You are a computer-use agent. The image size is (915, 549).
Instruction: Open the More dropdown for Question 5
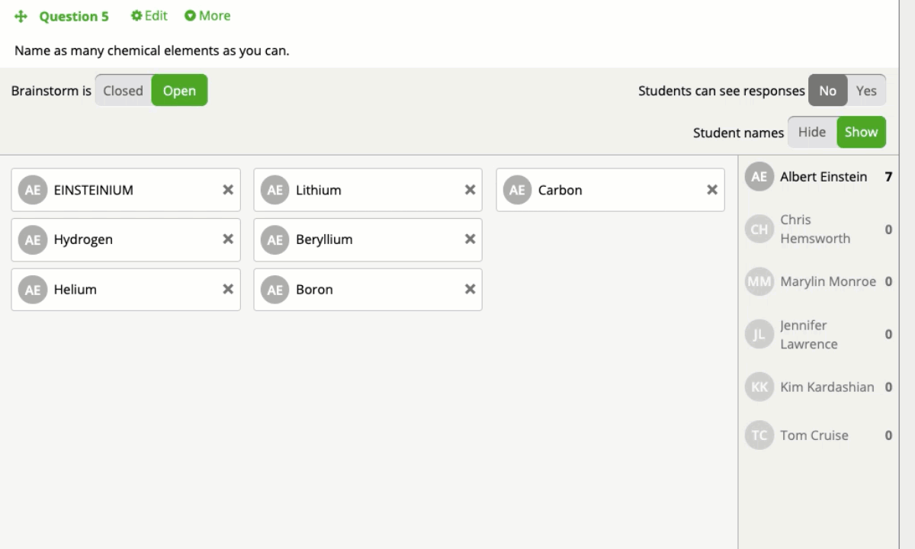(x=207, y=16)
